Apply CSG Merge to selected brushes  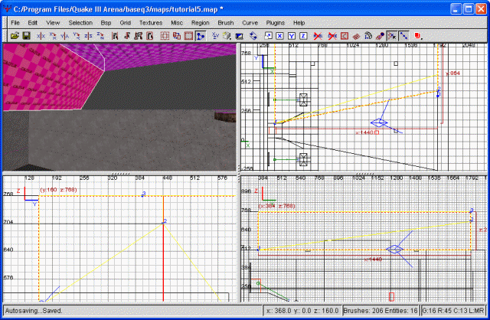pyautogui.click(x=177, y=36)
